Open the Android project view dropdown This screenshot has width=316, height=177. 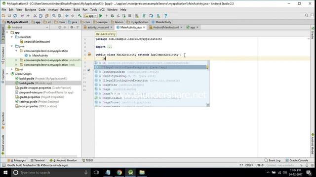click(28, 28)
